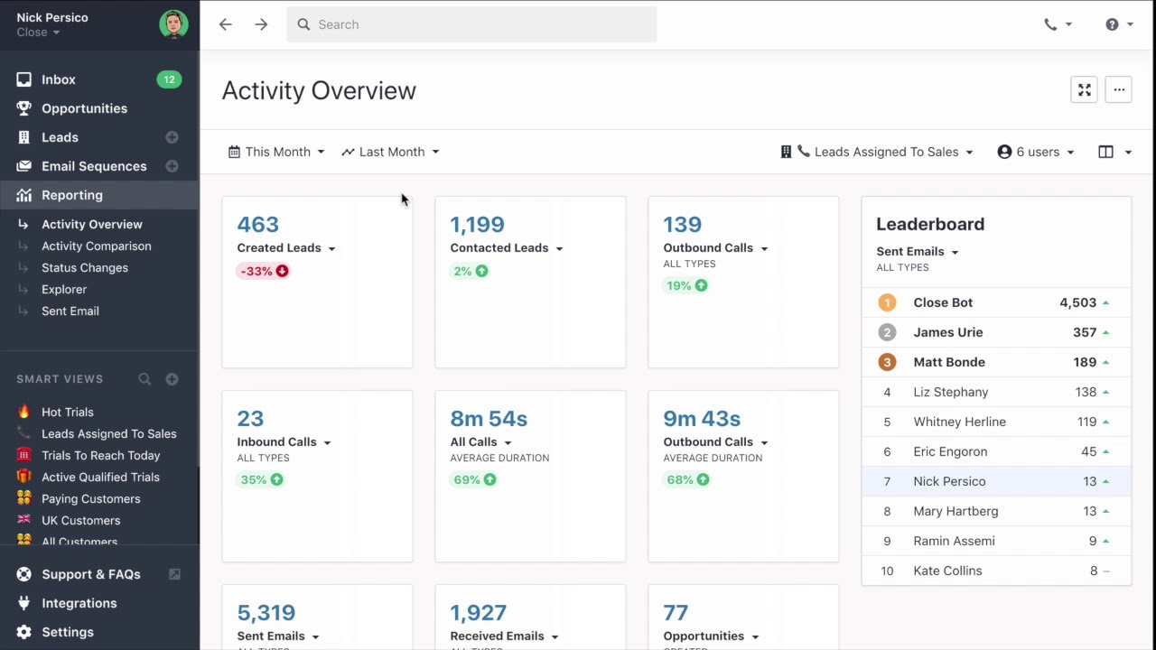Viewport: 1156px width, 650px height.
Task: Change the Leaderboard Sent Emails metric
Action: pyautogui.click(x=917, y=252)
